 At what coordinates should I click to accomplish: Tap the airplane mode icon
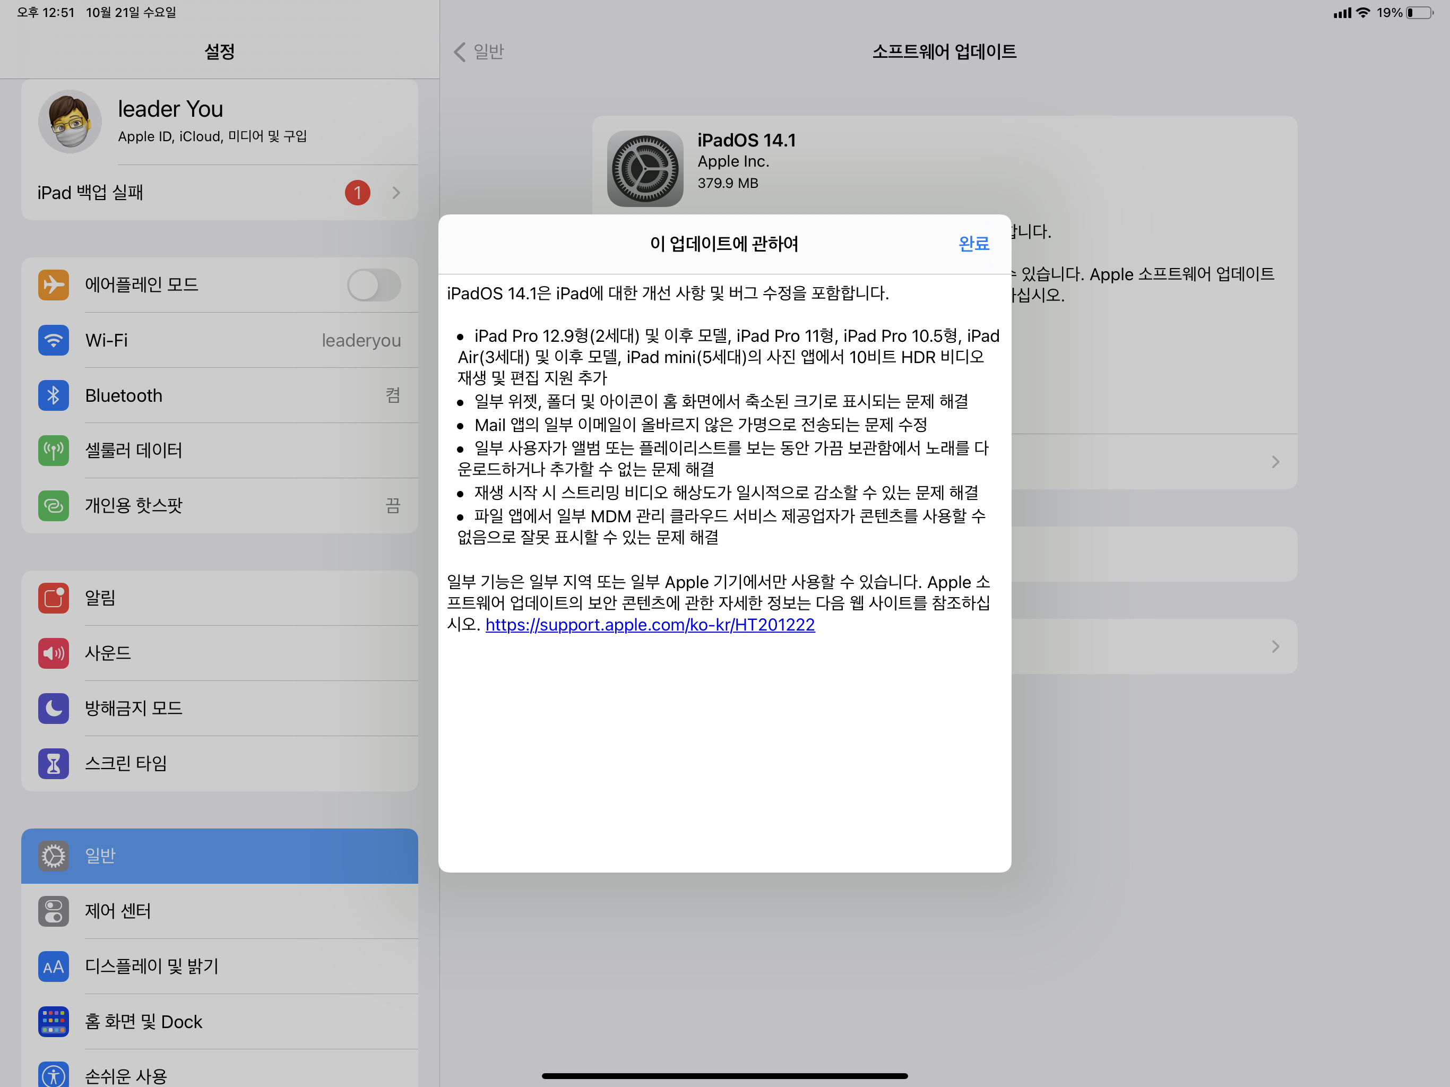(x=53, y=284)
